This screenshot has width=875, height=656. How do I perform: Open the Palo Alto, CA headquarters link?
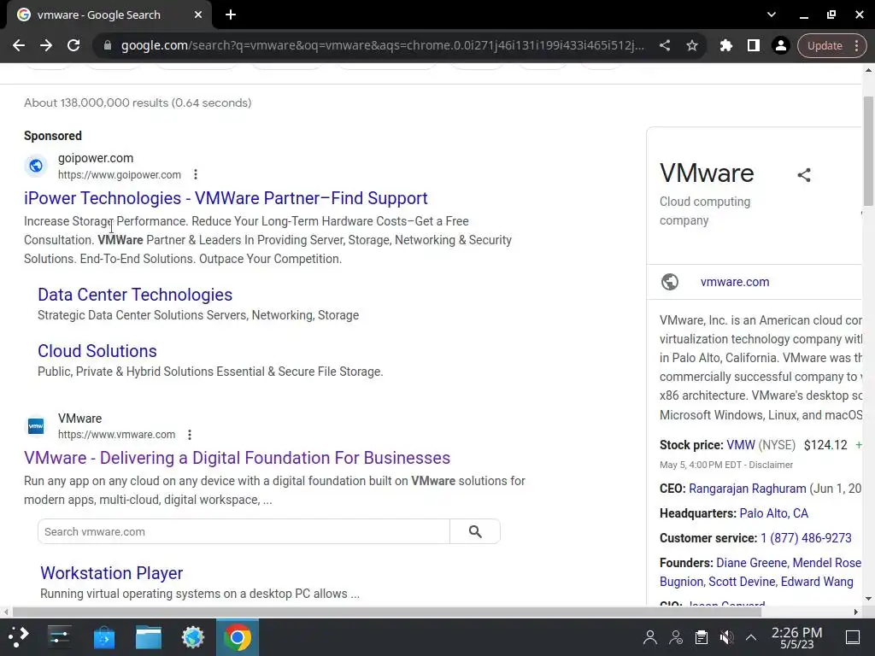(773, 513)
